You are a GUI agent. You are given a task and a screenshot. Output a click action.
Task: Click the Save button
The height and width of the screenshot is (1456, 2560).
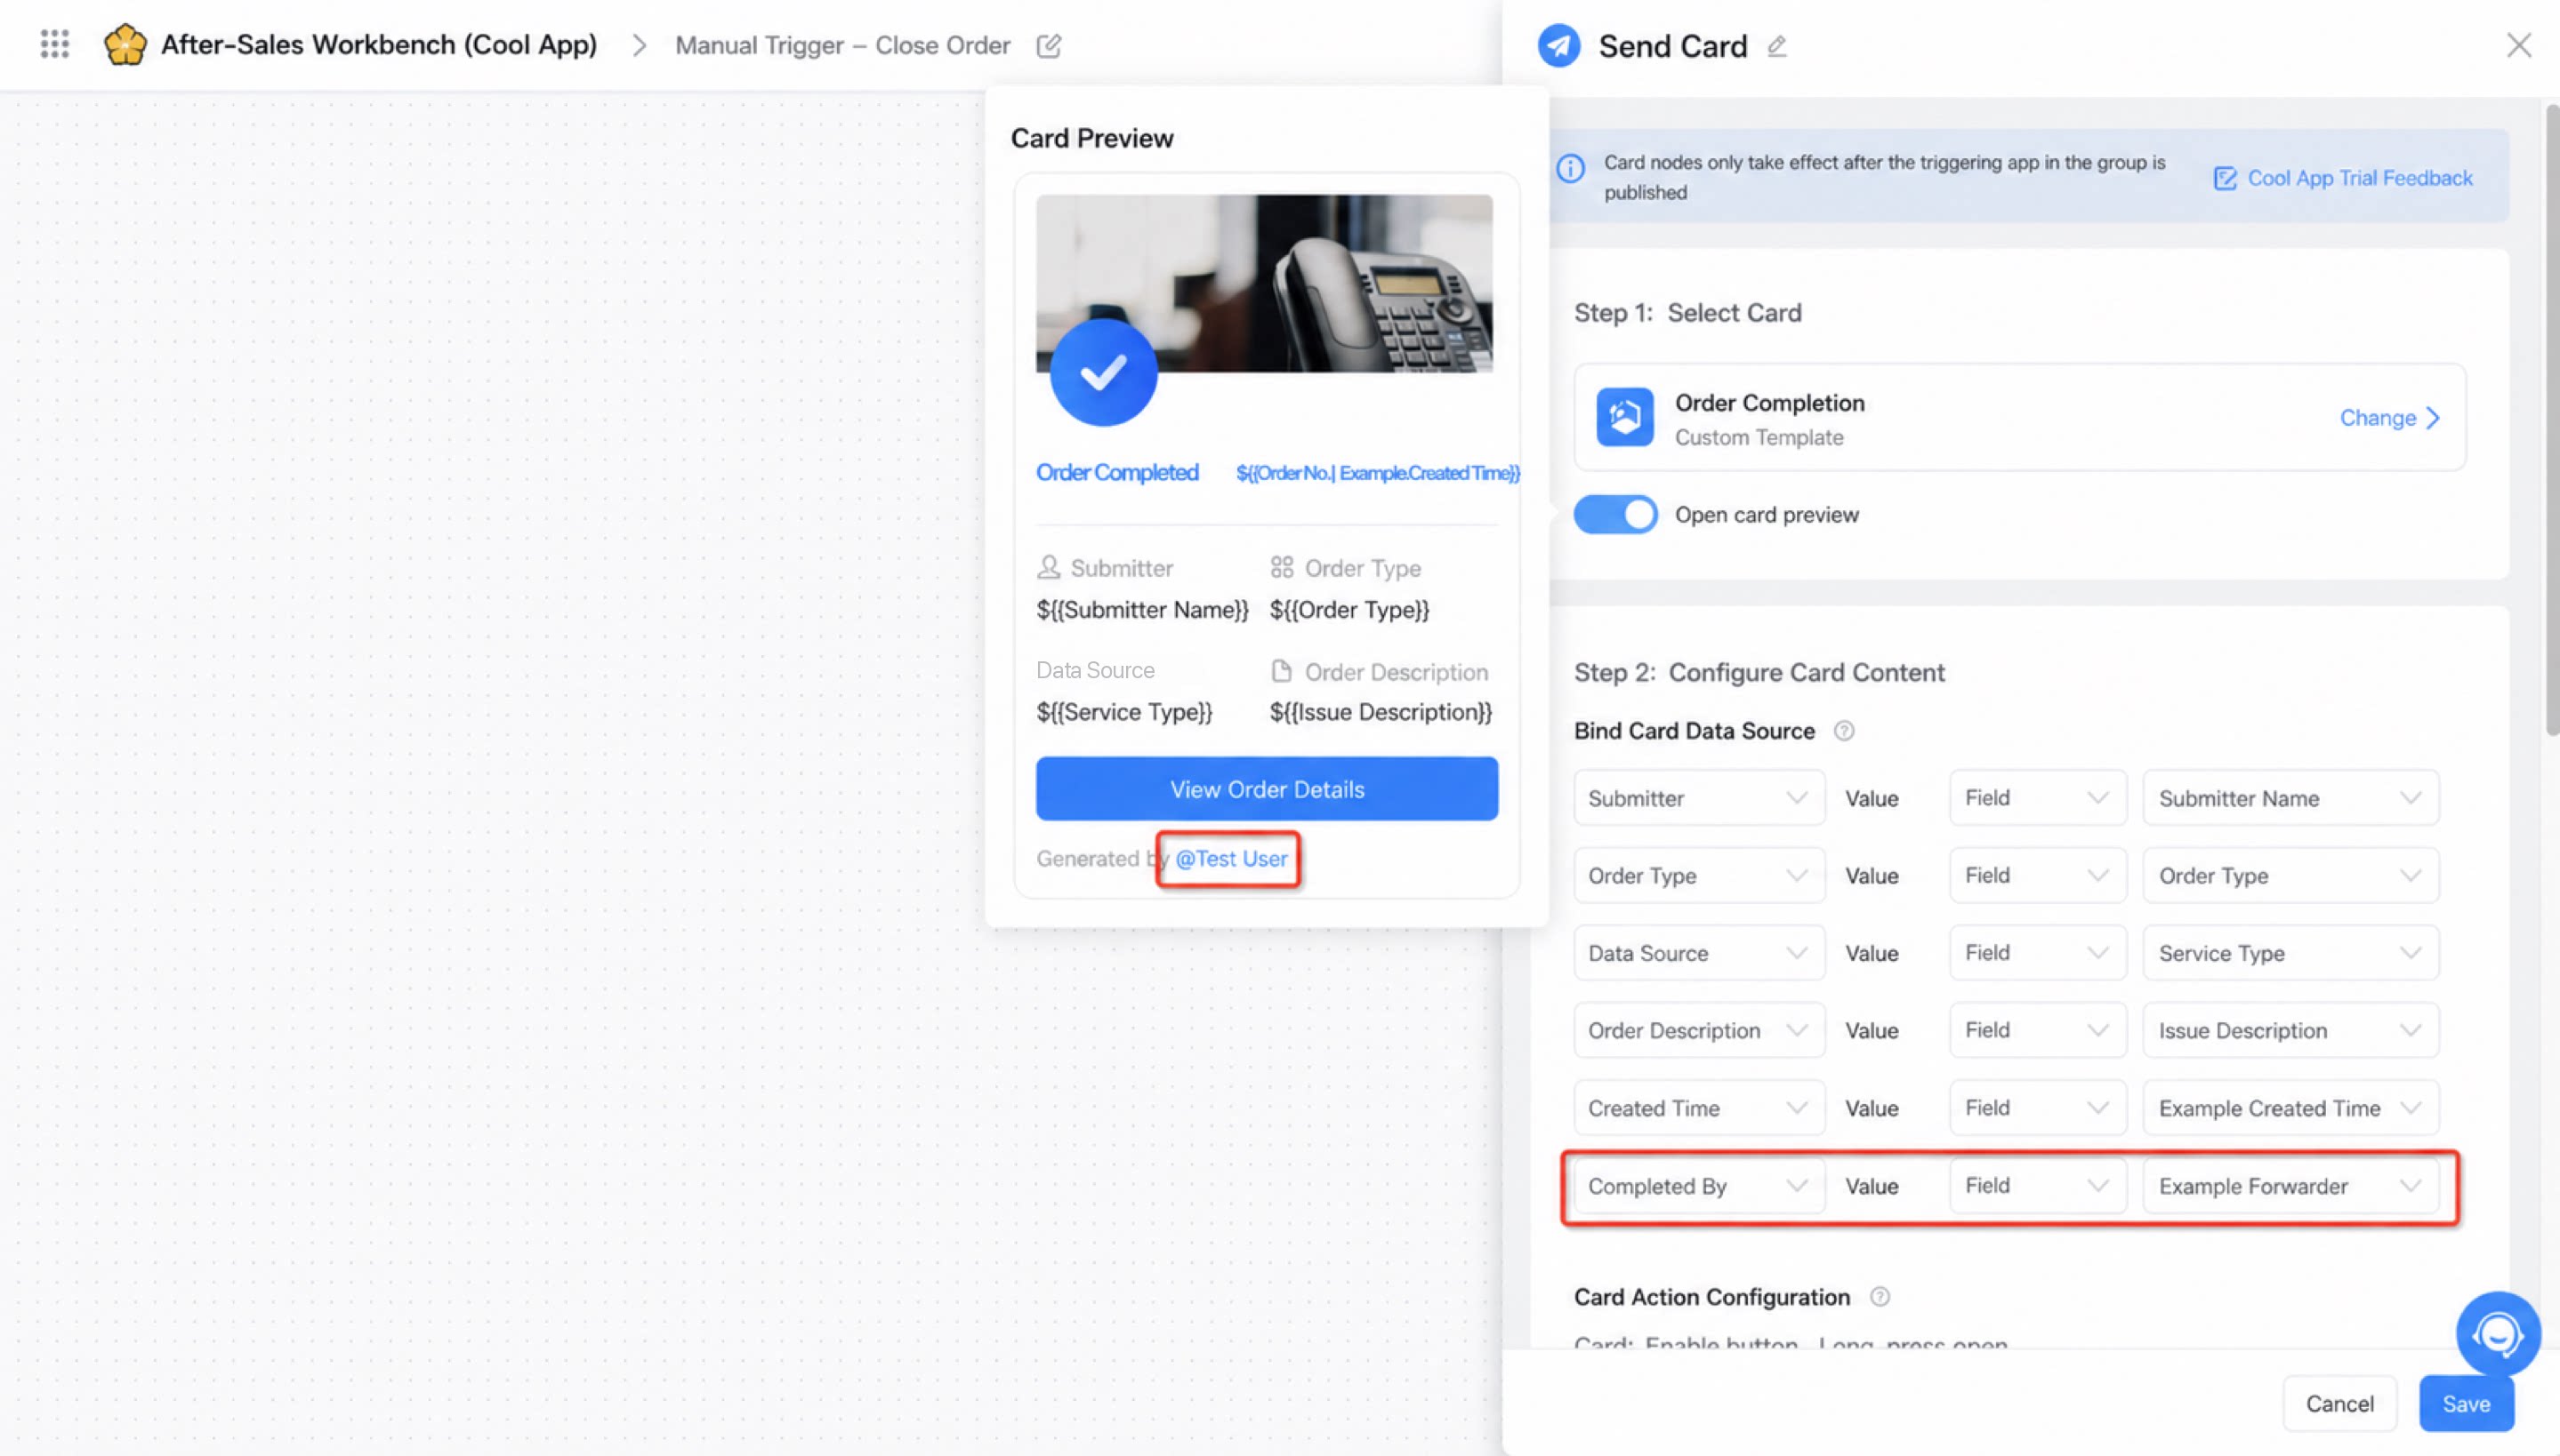coord(2466,1404)
